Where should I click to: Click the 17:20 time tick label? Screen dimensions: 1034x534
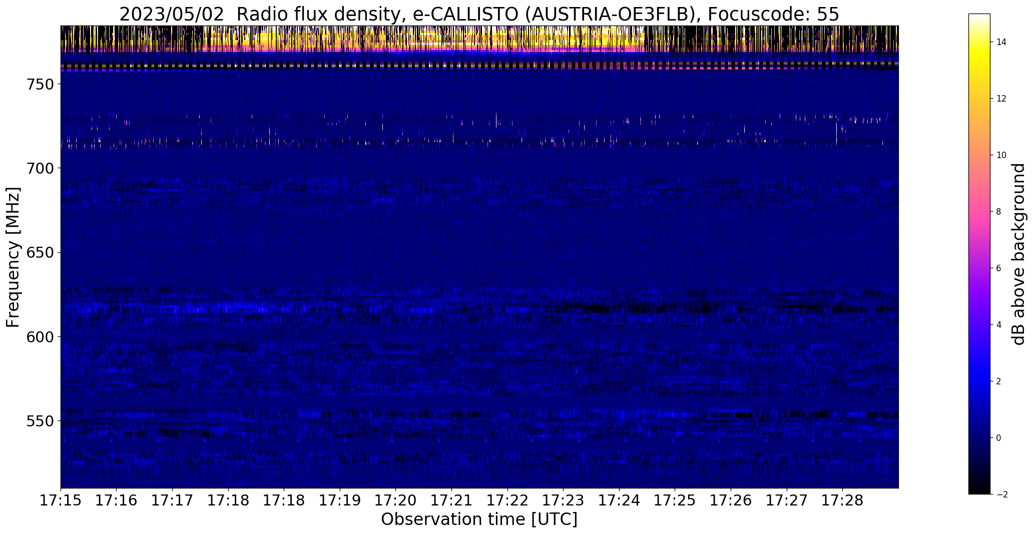pyautogui.click(x=396, y=500)
